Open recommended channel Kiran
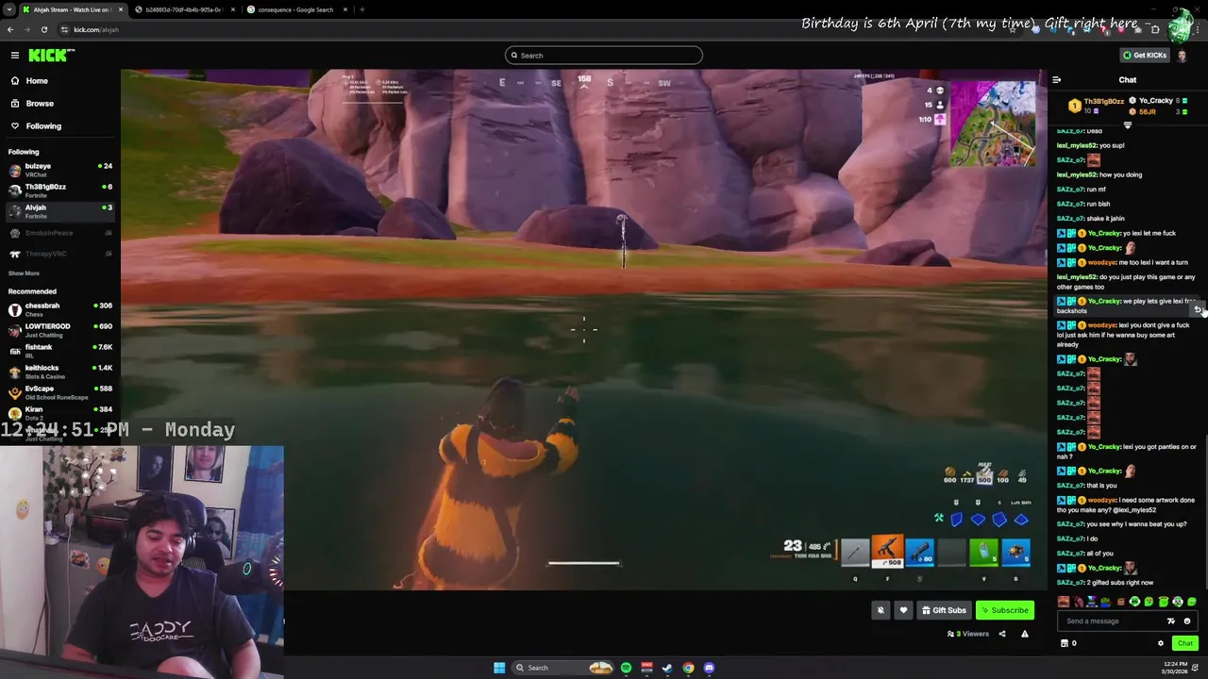 (60, 413)
